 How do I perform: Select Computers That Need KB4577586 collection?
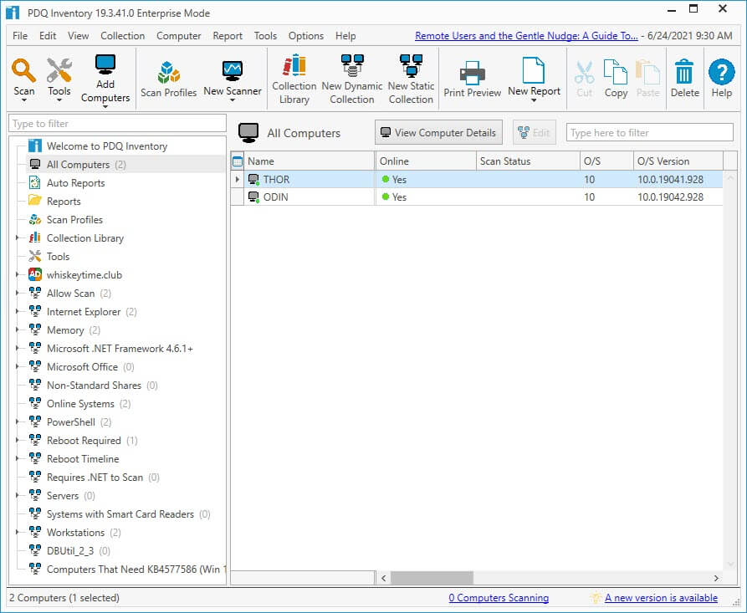point(126,570)
